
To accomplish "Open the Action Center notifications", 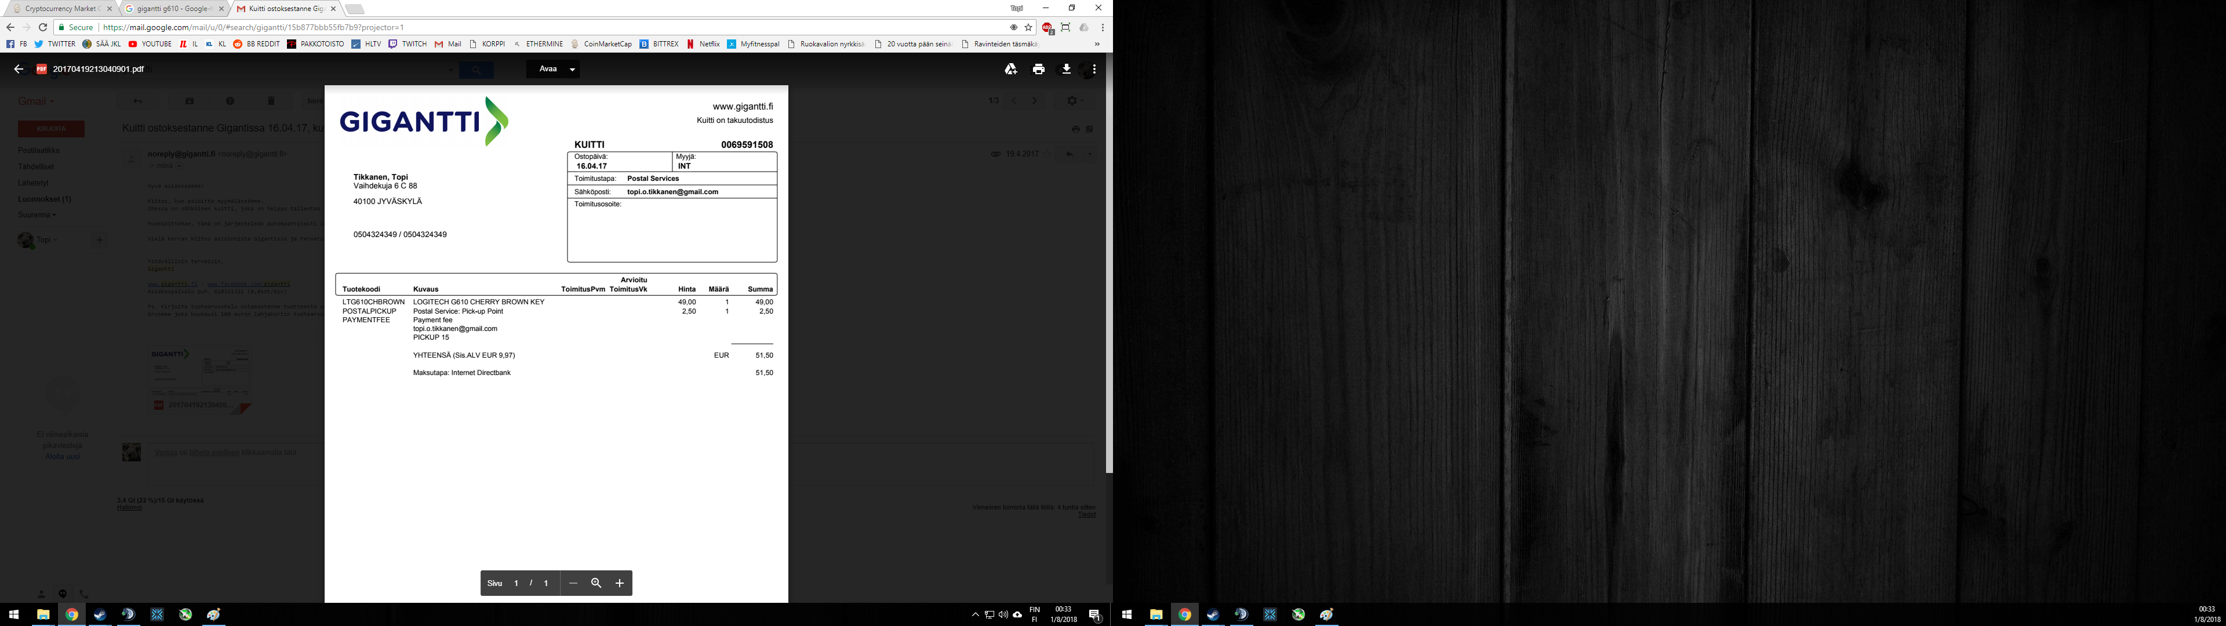I will [x=1094, y=615].
